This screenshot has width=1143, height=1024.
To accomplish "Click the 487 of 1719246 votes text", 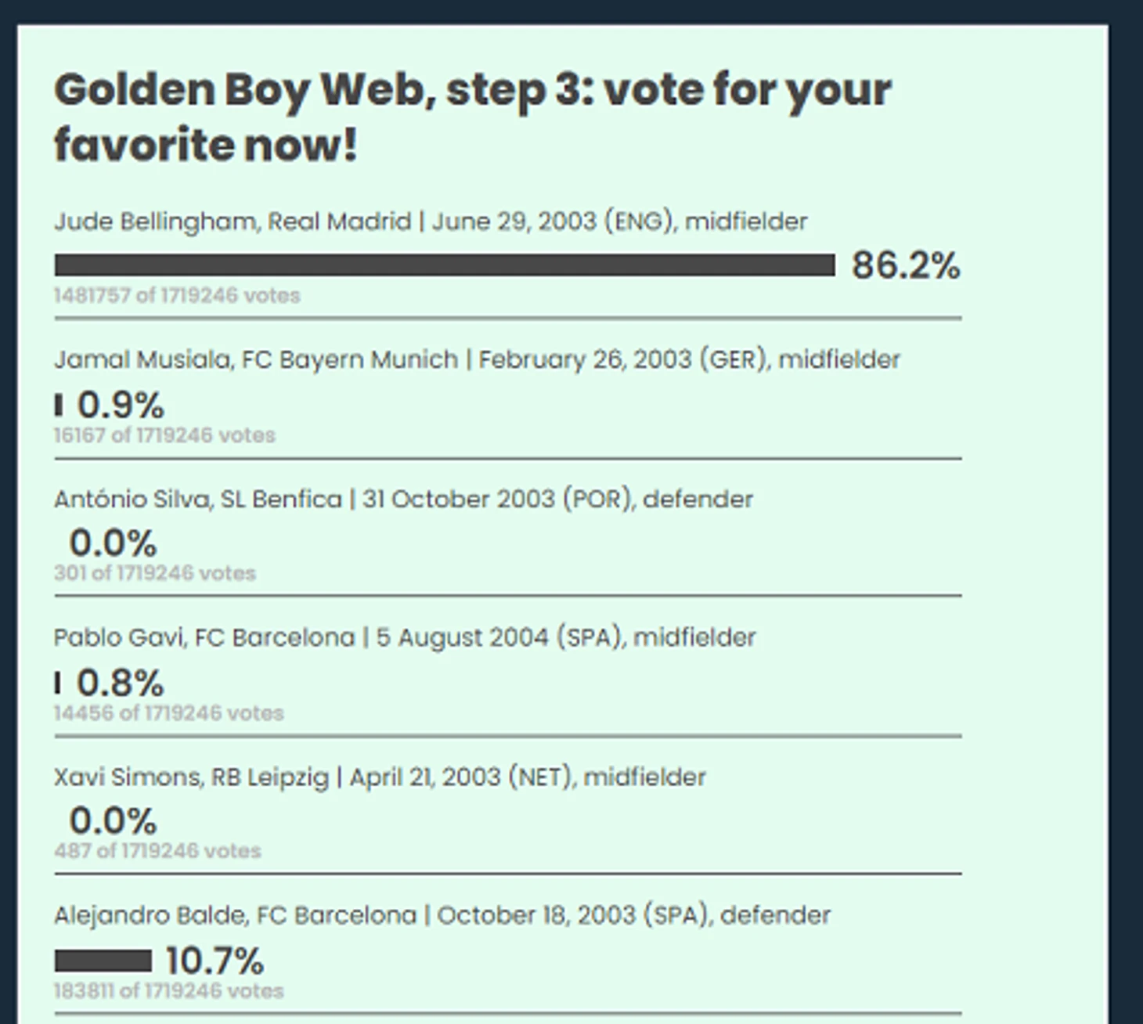I will click(x=157, y=851).
